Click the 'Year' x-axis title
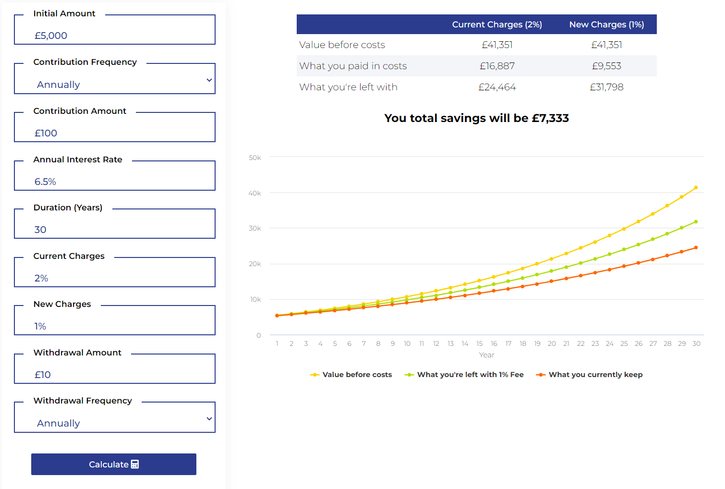The image size is (725, 489). pos(486,355)
